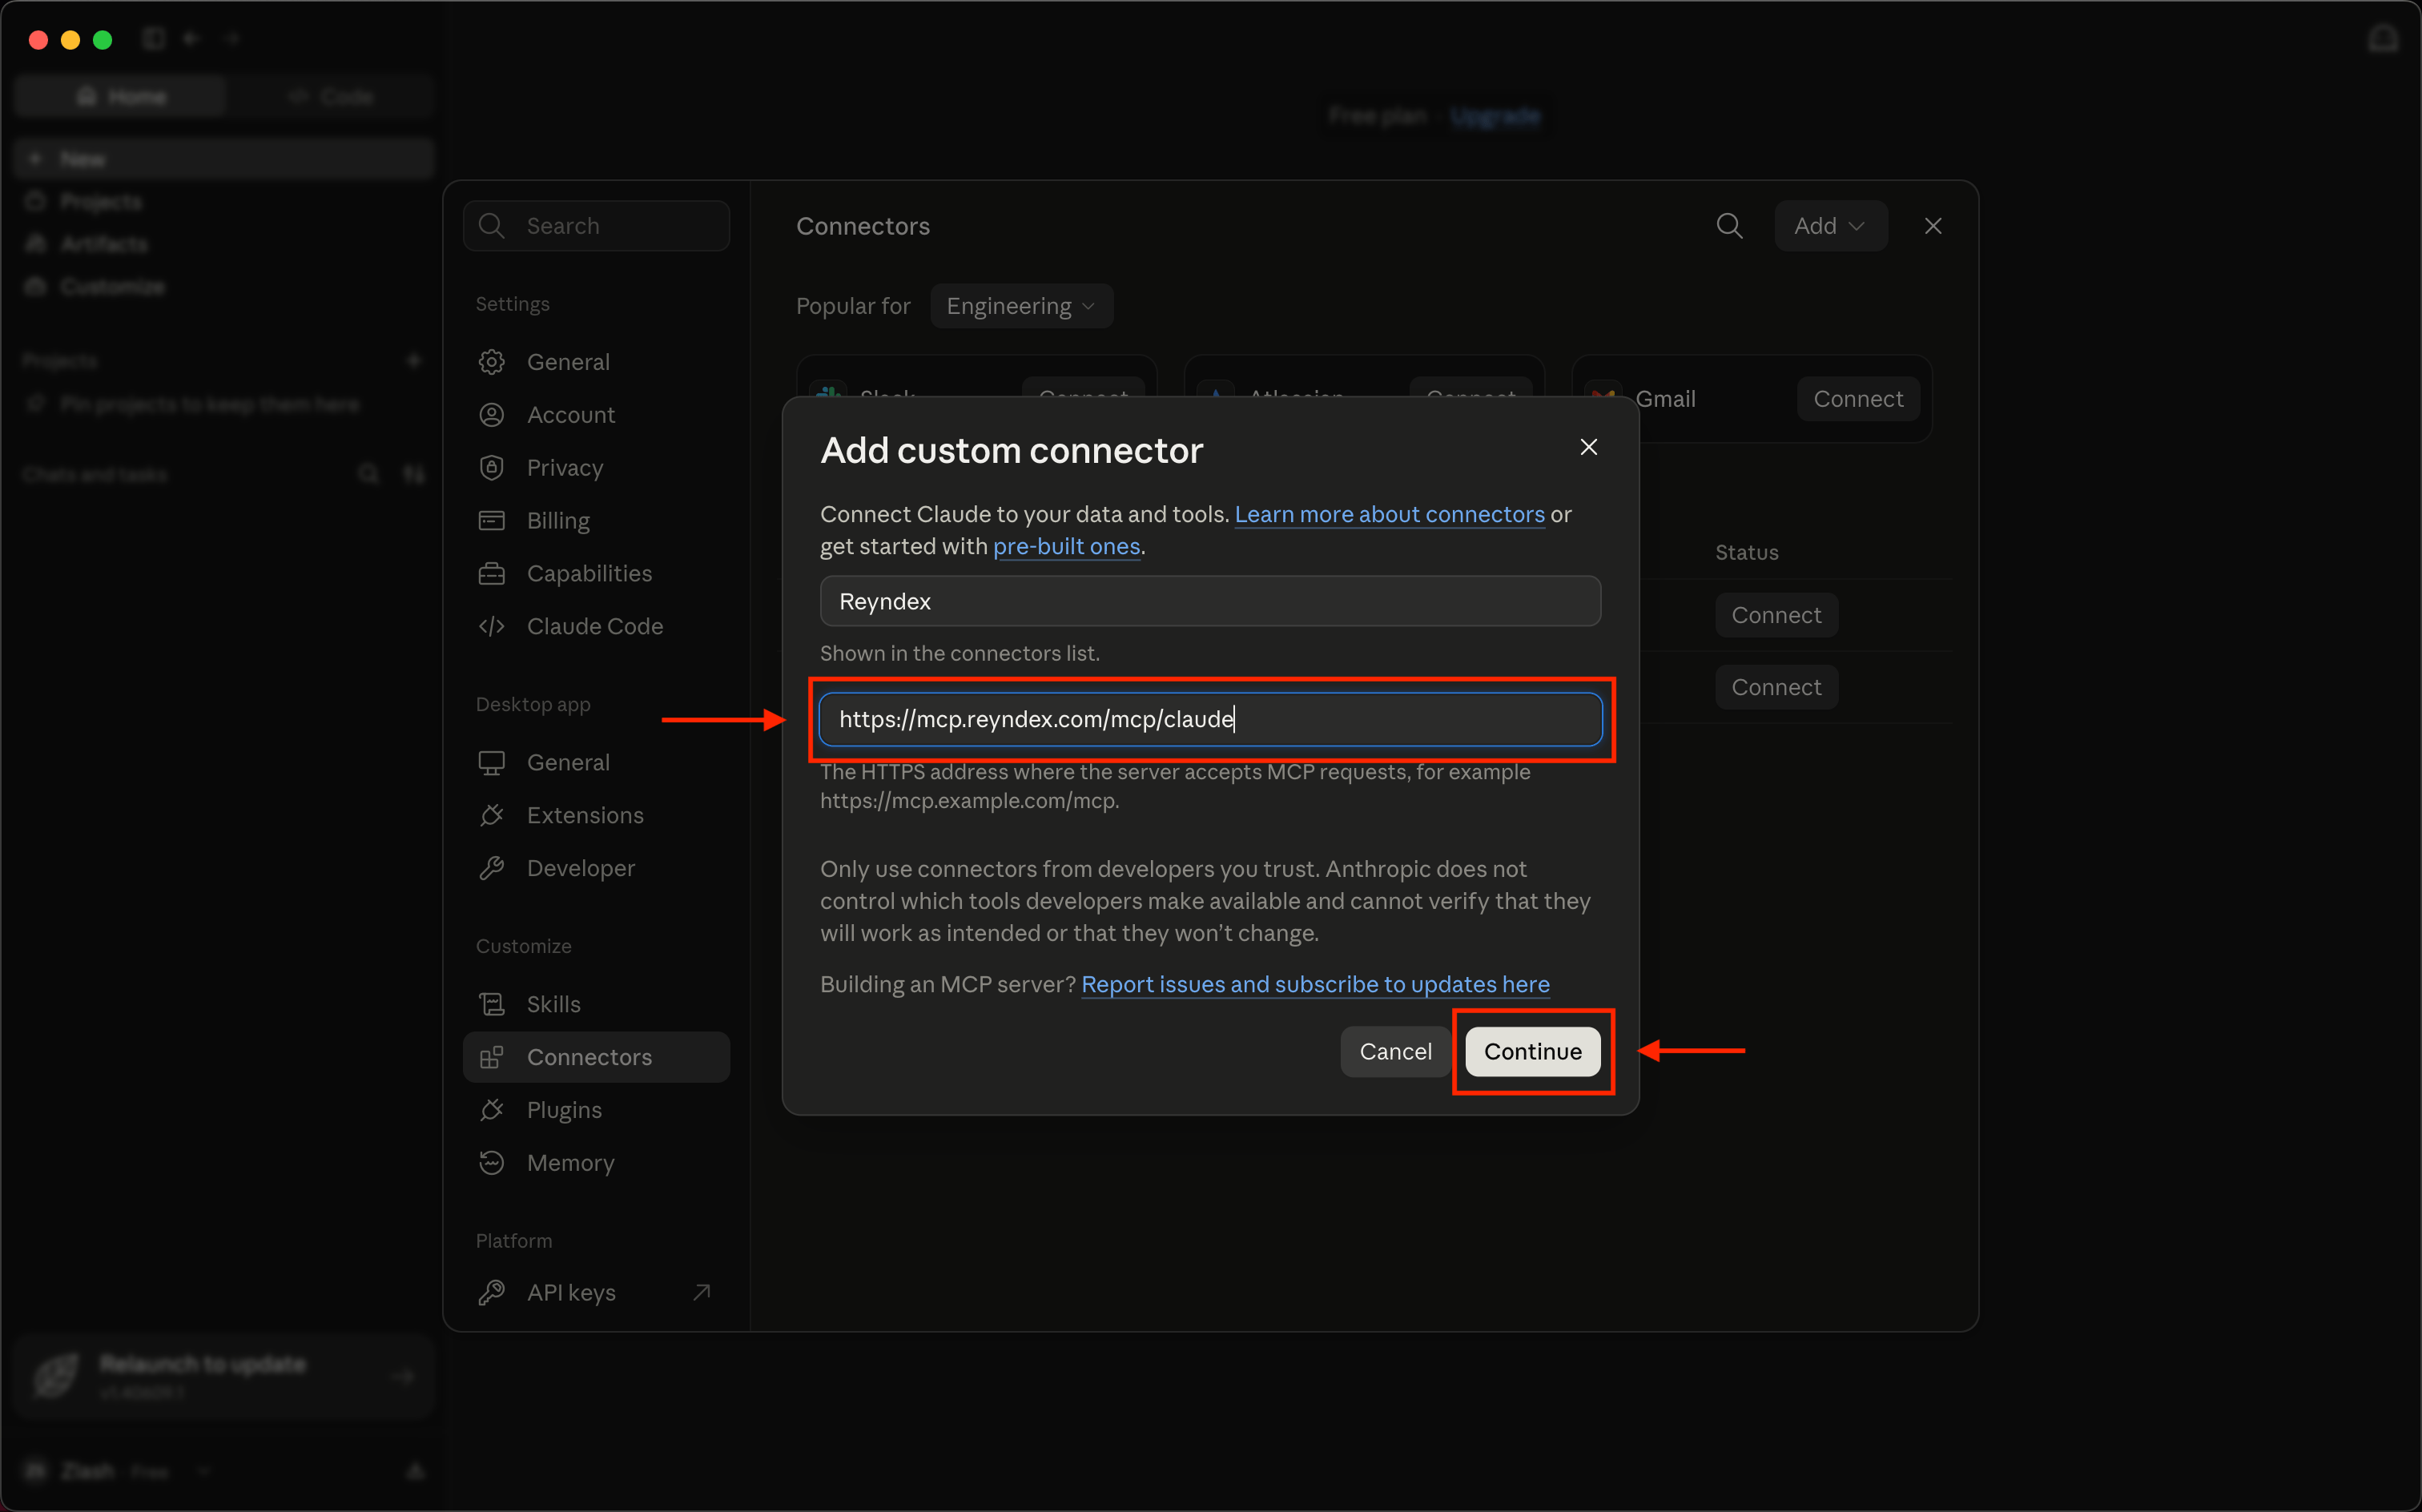Close the settings panel with the X
This screenshot has width=2422, height=1512.
(x=1933, y=226)
